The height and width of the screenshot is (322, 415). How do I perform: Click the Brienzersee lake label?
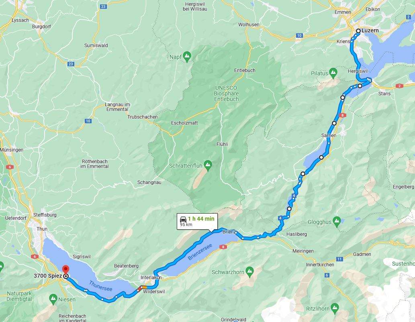click(200, 252)
